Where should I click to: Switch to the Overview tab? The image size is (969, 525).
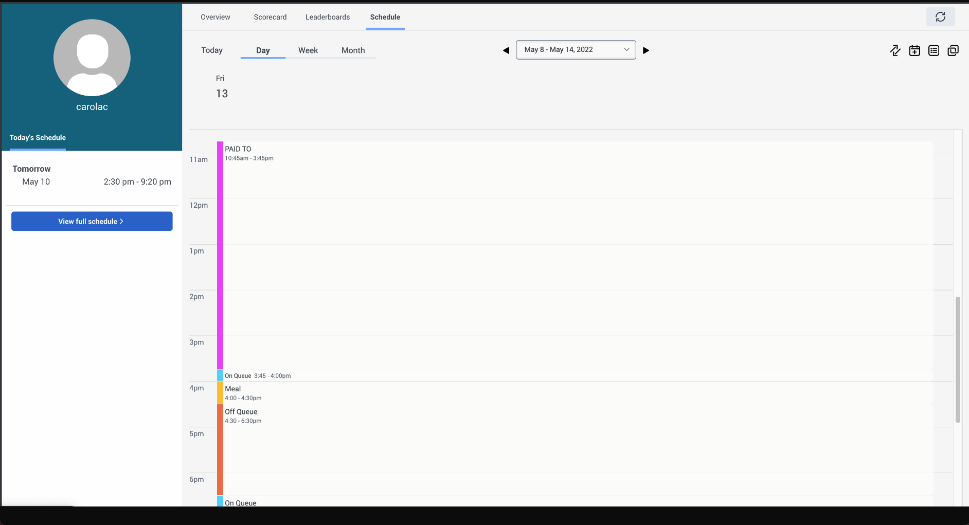(x=216, y=17)
